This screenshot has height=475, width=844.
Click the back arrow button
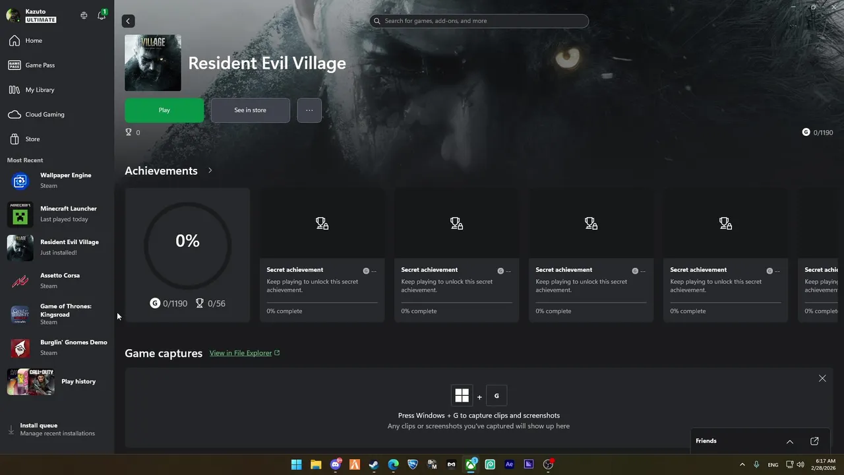coord(128,21)
